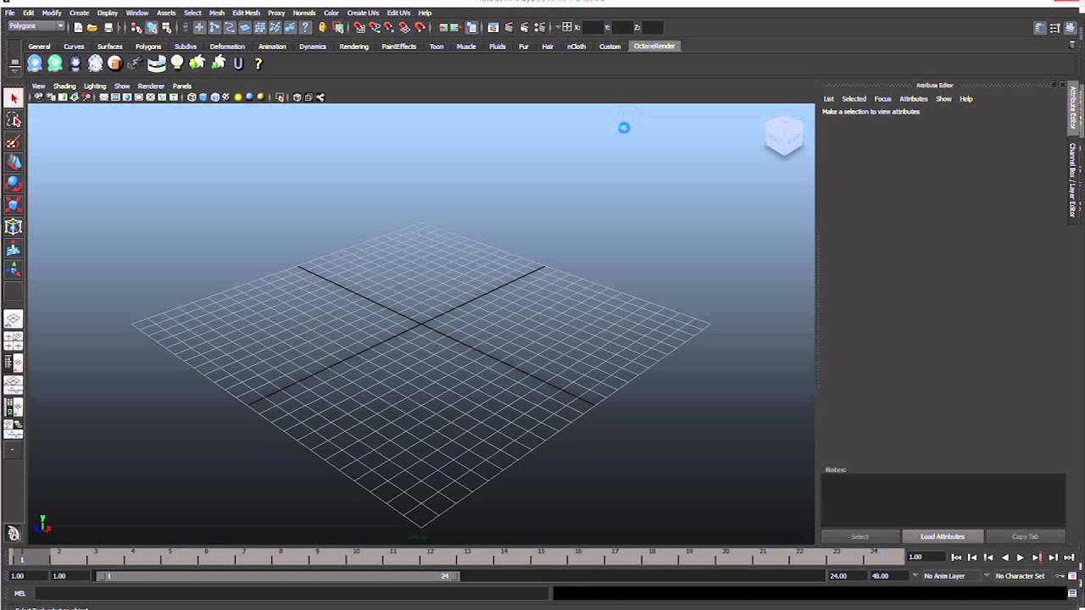Toggle smooth shade all in viewport toolbar
The width and height of the screenshot is (1085, 610).
(x=203, y=97)
